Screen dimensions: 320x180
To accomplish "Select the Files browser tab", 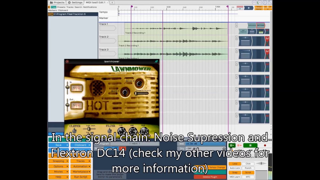I will (53, 7).
